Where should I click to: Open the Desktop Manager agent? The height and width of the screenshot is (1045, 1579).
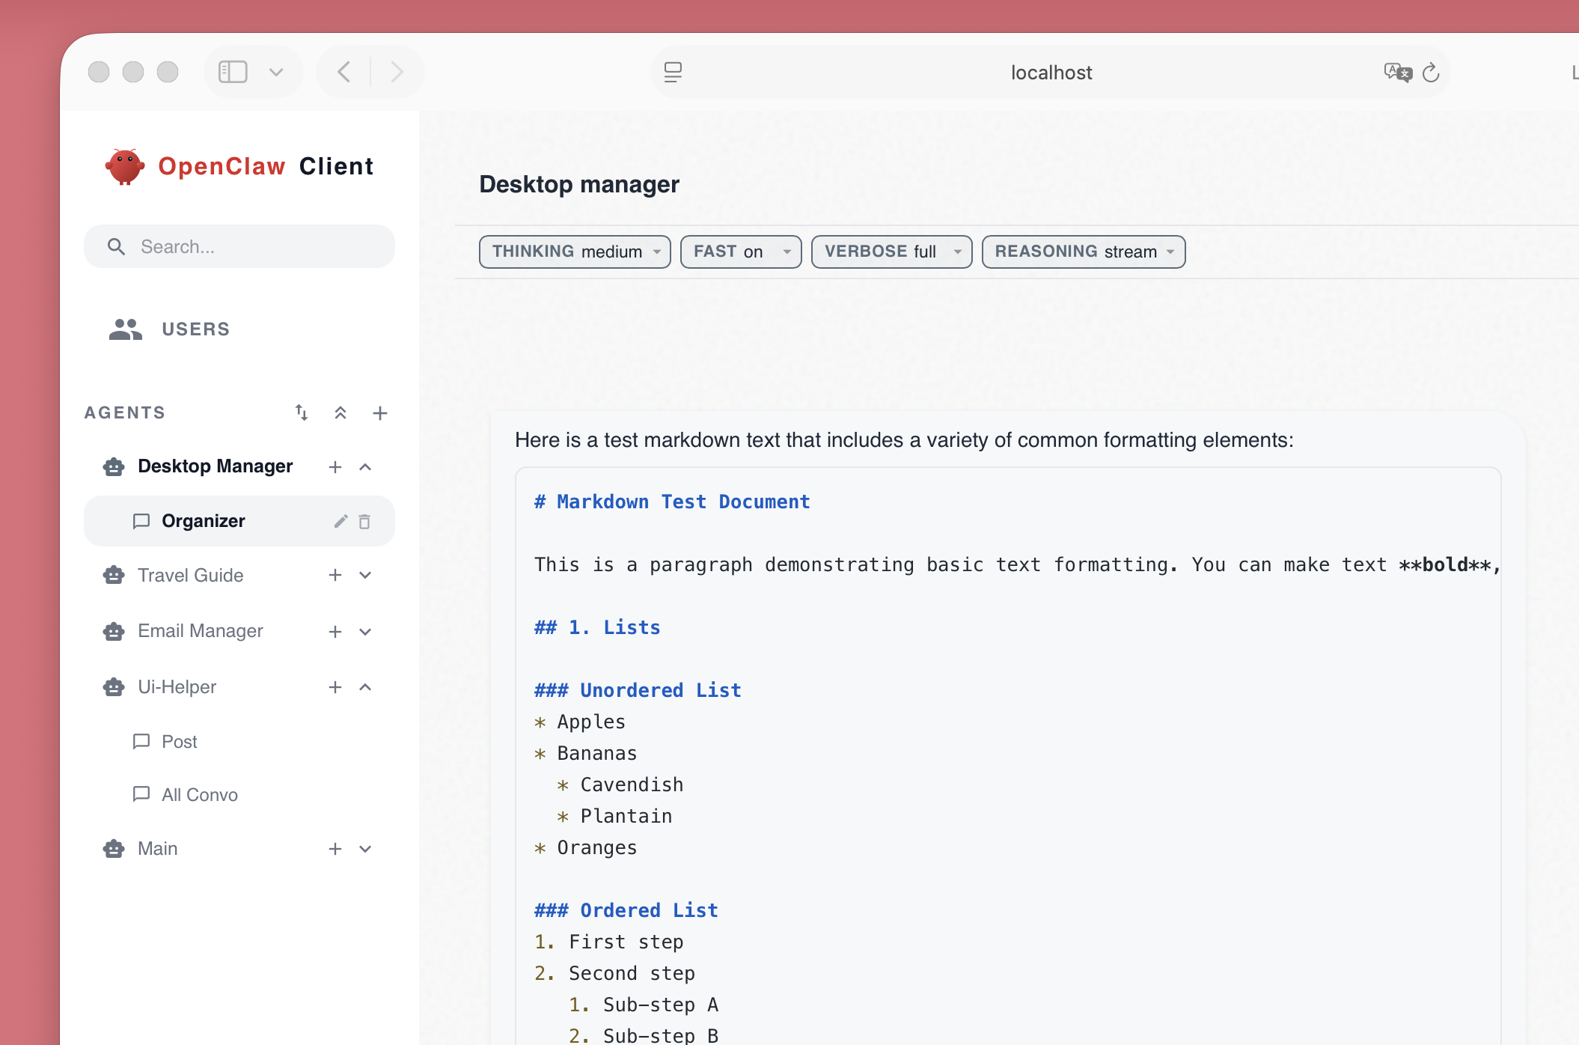pyautogui.click(x=215, y=466)
